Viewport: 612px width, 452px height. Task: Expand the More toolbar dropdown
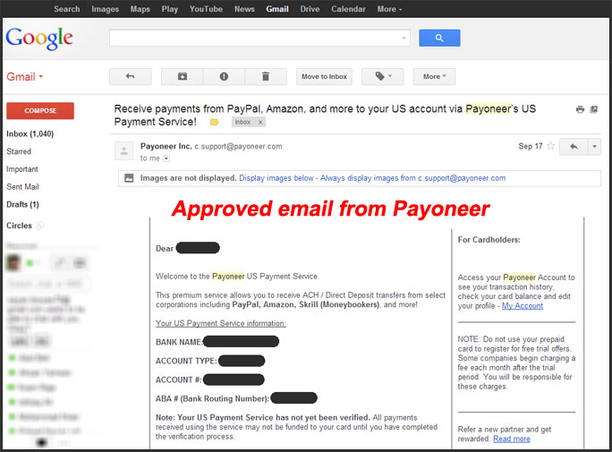click(x=434, y=76)
